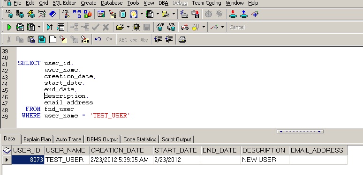Open the ER Diagram icon
This screenshot has height=175, width=363.
77,14
